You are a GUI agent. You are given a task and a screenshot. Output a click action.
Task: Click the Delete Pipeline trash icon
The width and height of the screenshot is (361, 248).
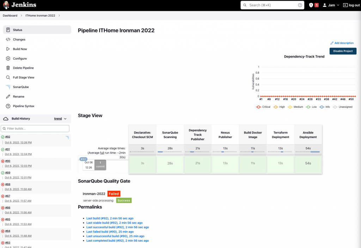(x=8, y=68)
